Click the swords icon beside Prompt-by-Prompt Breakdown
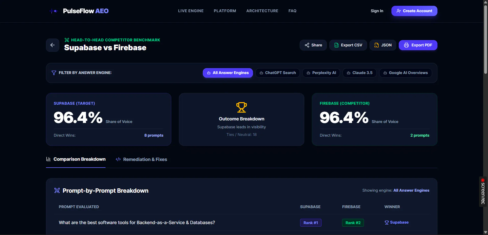 (57, 190)
